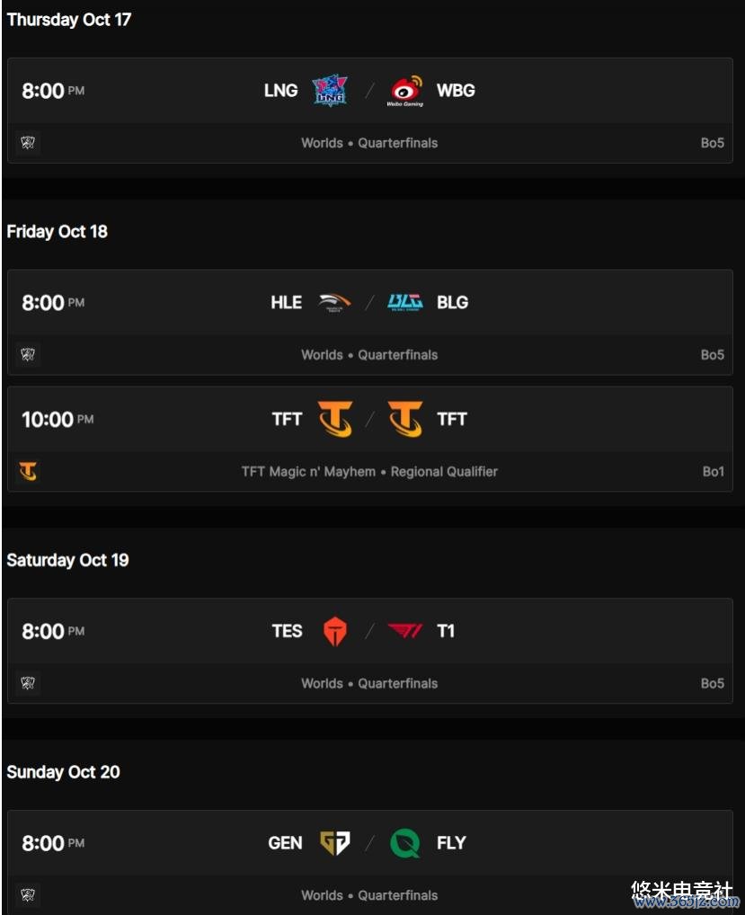Image resolution: width=745 pixels, height=915 pixels.
Task: Click the LNG team logo
Action: (330, 91)
